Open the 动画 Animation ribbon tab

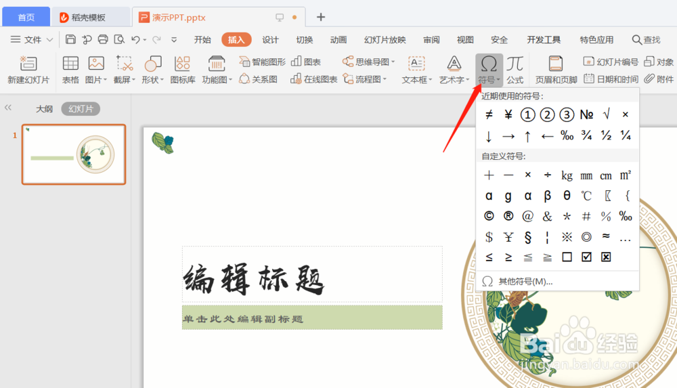point(338,40)
